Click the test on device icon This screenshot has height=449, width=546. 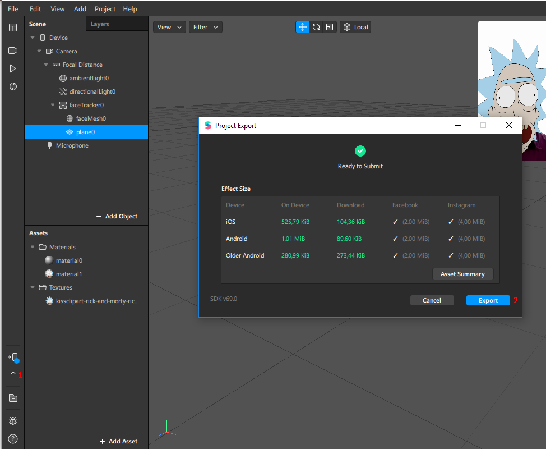click(13, 358)
